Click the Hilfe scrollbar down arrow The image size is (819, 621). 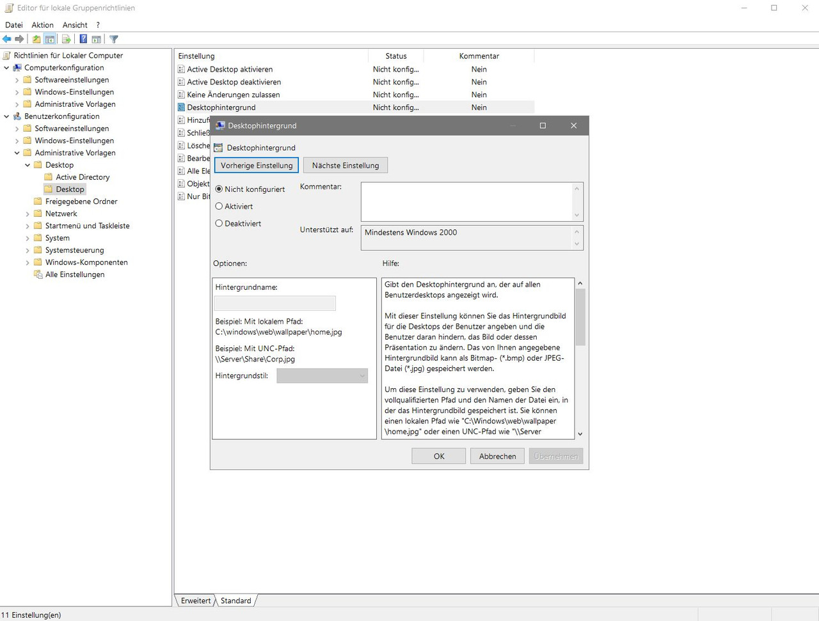coord(580,434)
